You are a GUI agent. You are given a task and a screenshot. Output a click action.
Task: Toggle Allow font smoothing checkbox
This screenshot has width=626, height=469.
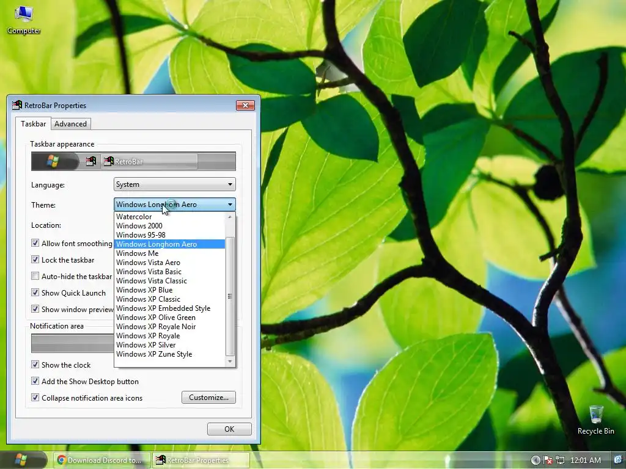(35, 243)
